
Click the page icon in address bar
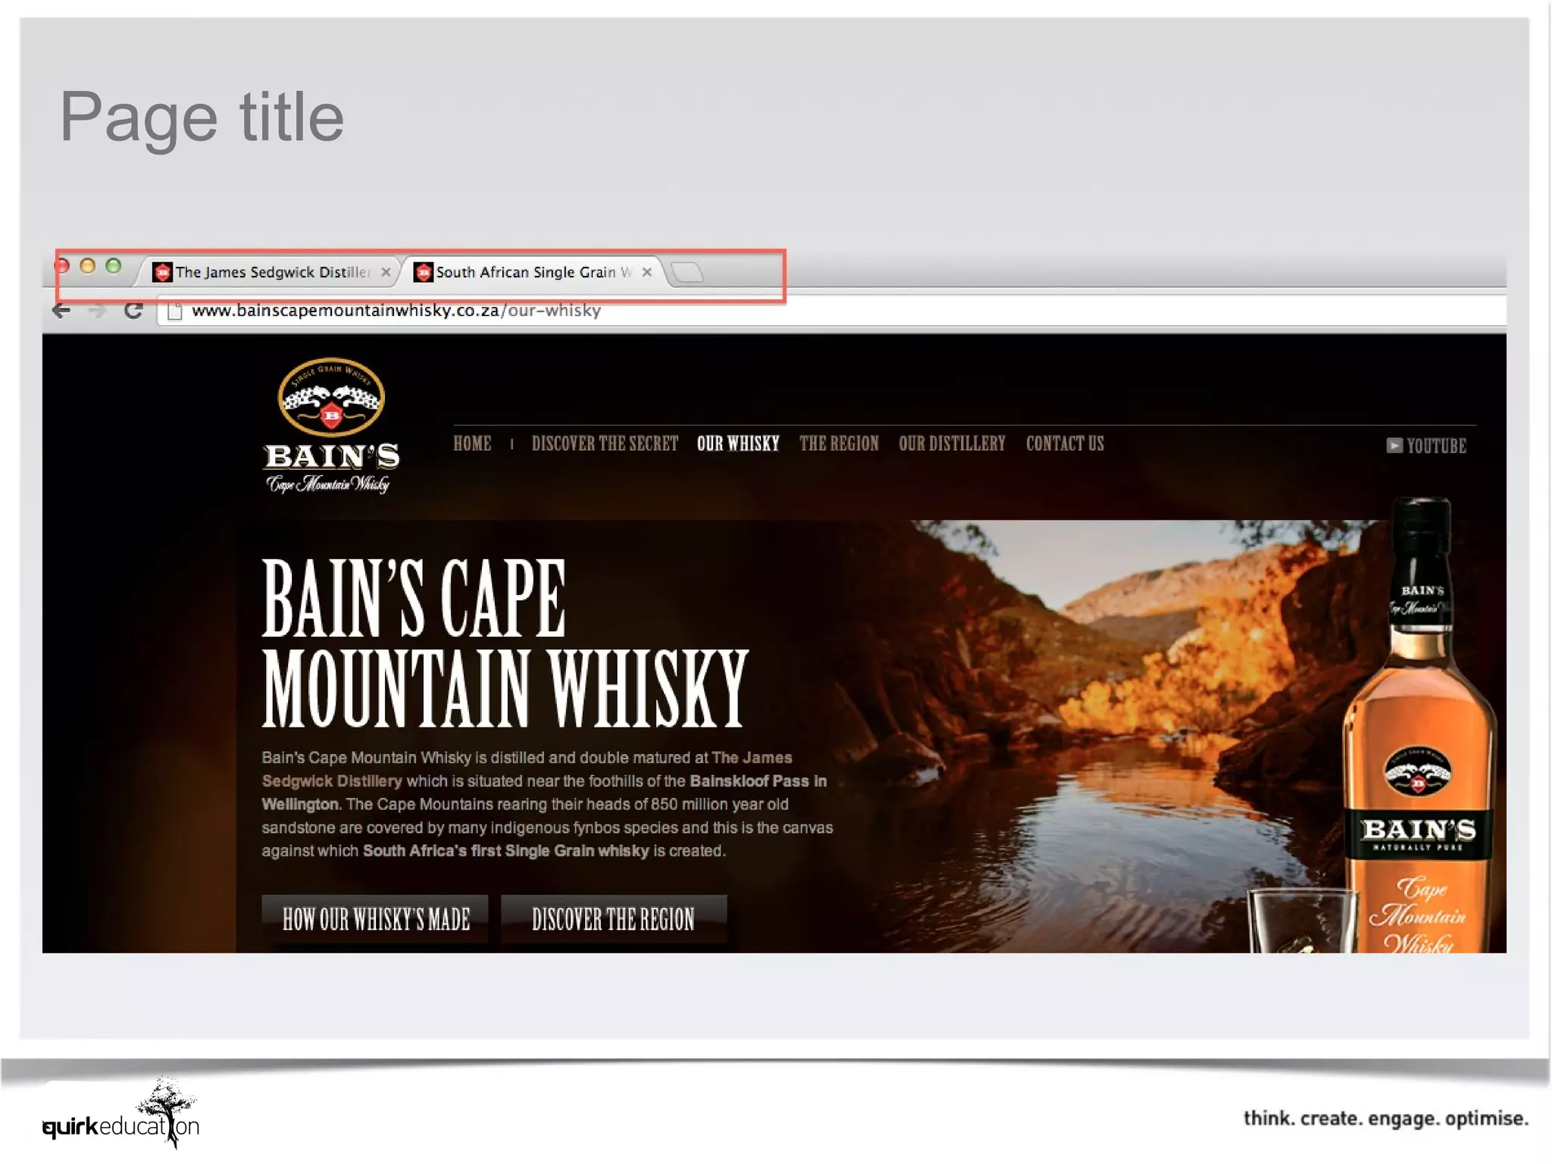[x=175, y=311]
